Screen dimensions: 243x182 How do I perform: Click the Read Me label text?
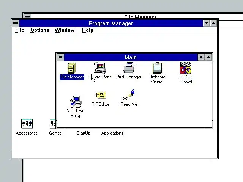tap(129, 104)
